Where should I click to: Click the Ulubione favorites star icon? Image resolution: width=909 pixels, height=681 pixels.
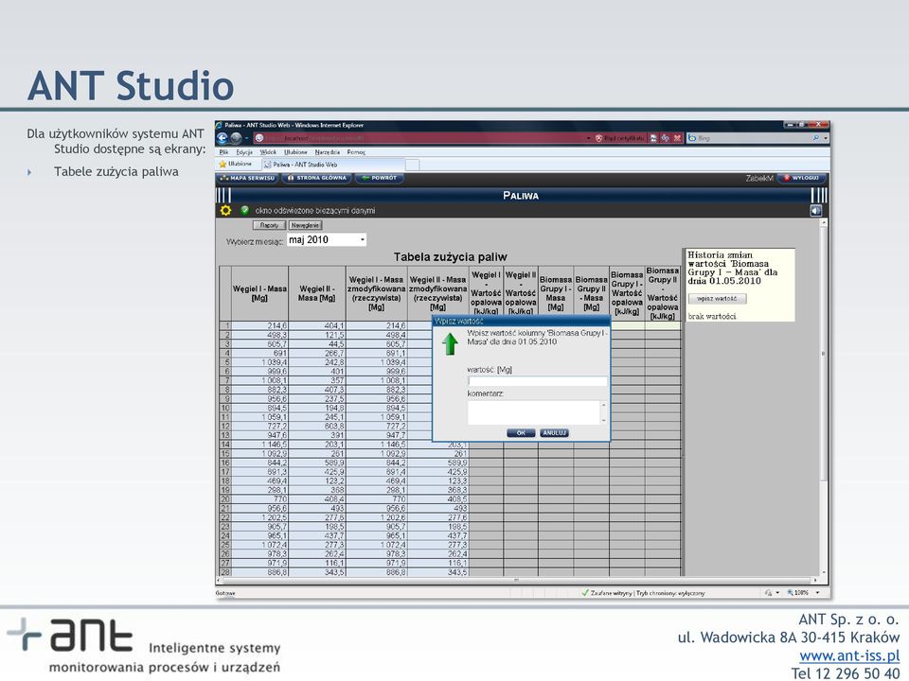pos(222,165)
